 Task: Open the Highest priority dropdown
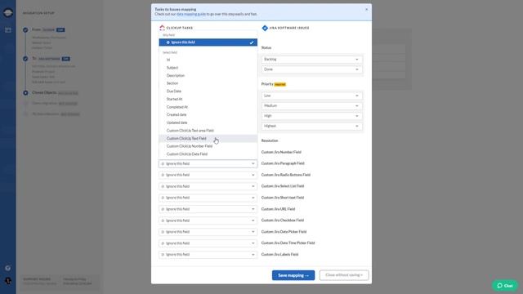point(311,126)
